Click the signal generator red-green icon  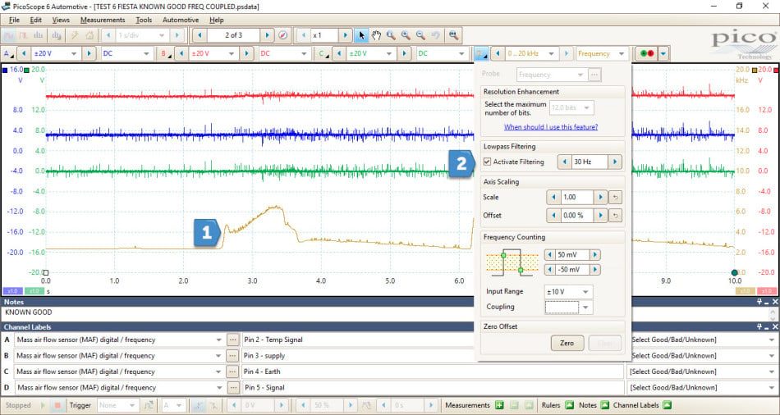pyautogui.click(x=647, y=53)
